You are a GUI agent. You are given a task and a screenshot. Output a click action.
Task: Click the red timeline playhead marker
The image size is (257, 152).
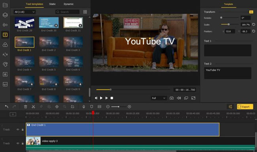[x=93, y=113]
